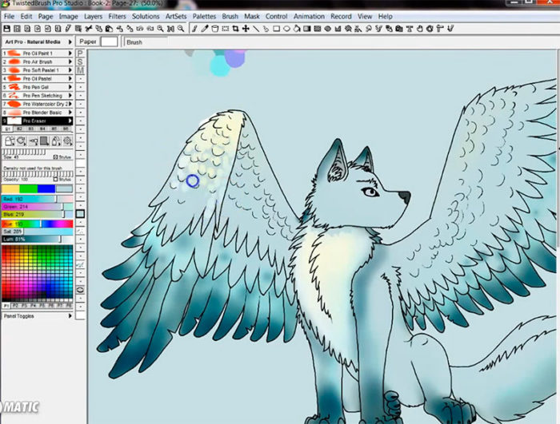
Task: Click the Zoom in magnifier icon
Action: pyautogui.click(x=160, y=29)
